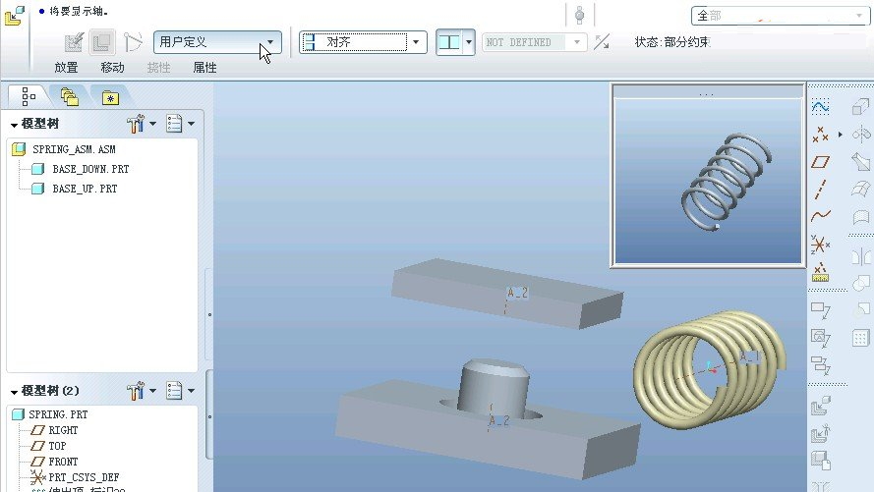Screen dimensions: 874x492
Task: Open the 对齐 constraint type dropdown
Action: [363, 42]
